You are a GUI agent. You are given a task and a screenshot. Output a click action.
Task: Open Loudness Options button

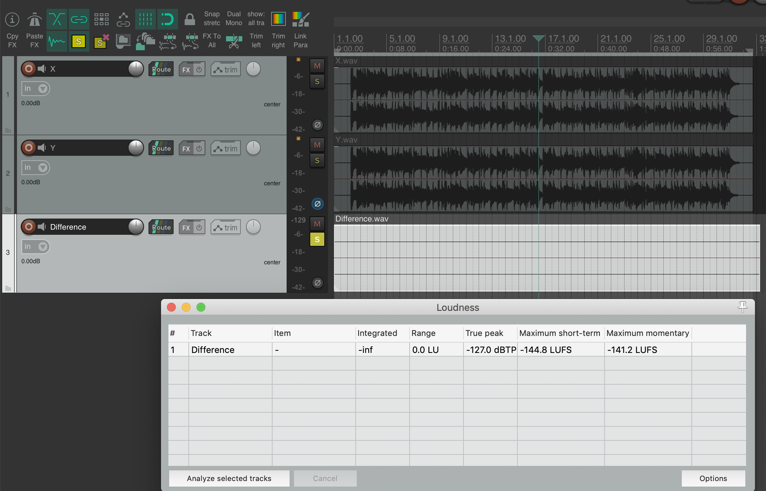[713, 478]
